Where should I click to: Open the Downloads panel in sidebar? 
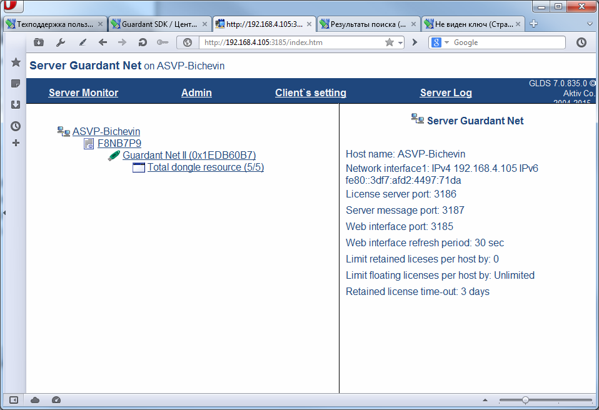point(16,105)
